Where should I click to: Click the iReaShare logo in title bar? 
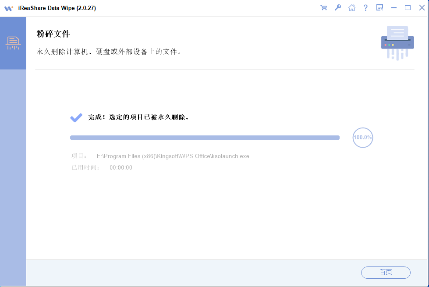(x=8, y=8)
